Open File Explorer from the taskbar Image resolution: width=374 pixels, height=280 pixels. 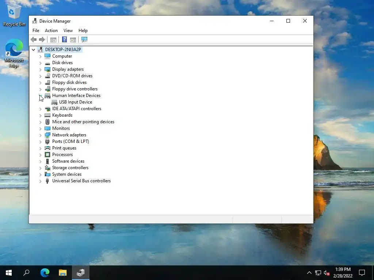click(x=63, y=273)
